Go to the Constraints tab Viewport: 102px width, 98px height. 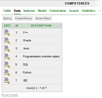[58, 11]
